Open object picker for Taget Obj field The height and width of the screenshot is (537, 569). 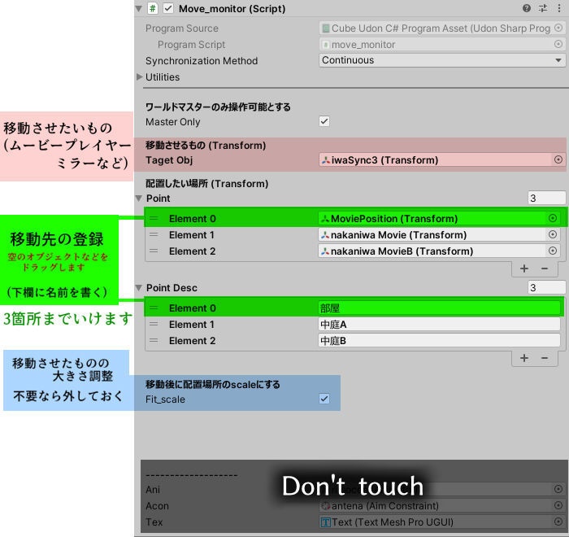(x=558, y=159)
